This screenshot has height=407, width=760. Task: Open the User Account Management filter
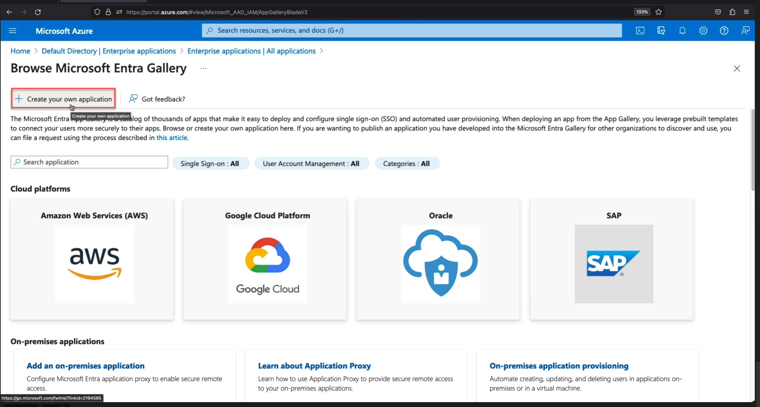pyautogui.click(x=312, y=163)
